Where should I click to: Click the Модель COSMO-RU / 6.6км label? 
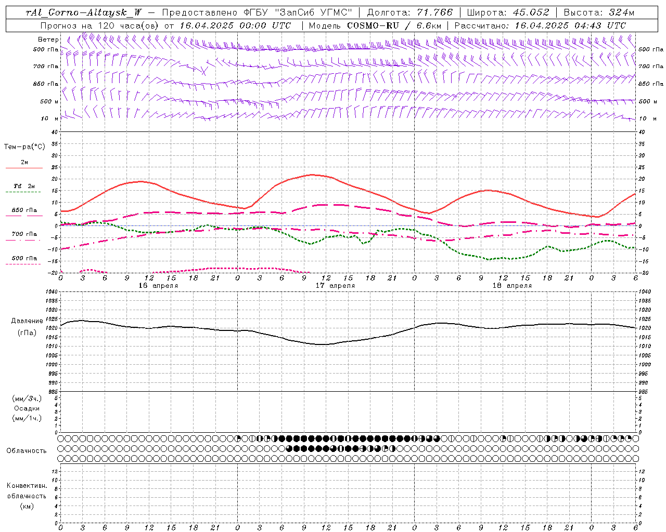click(x=375, y=25)
